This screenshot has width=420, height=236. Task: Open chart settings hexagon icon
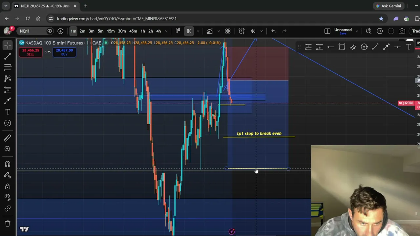pos(380,31)
